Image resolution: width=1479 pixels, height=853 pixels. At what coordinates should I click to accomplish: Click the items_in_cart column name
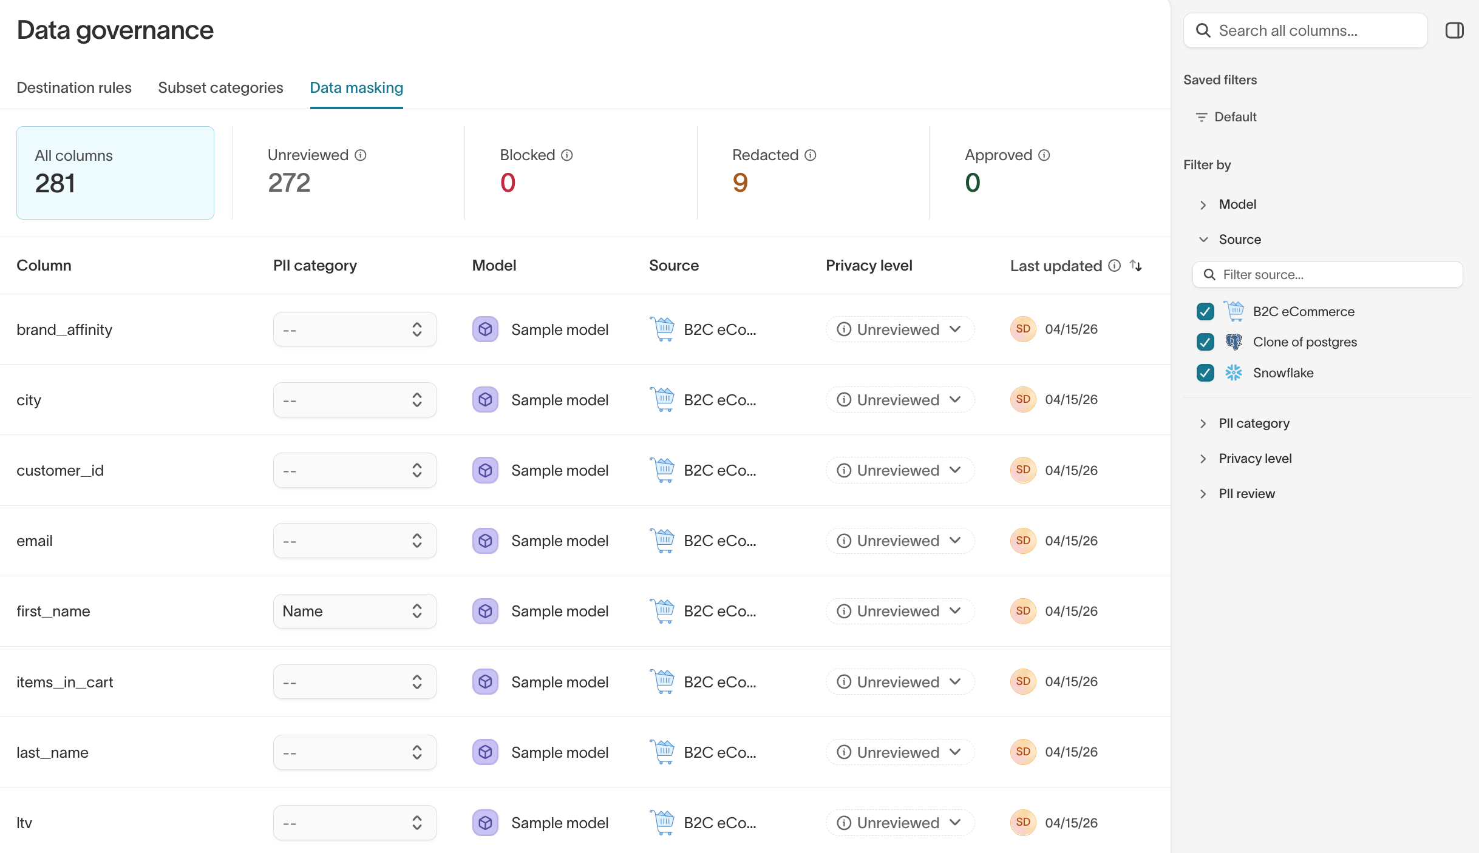65,682
